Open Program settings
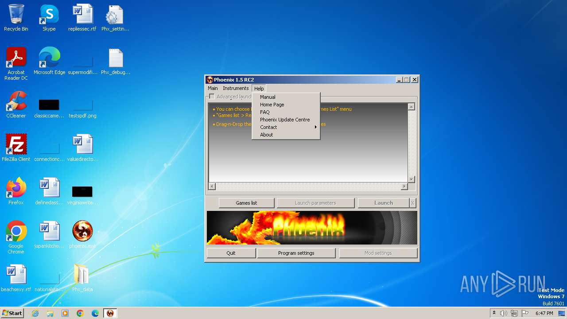Image resolution: width=567 pixels, height=319 pixels. 296,253
